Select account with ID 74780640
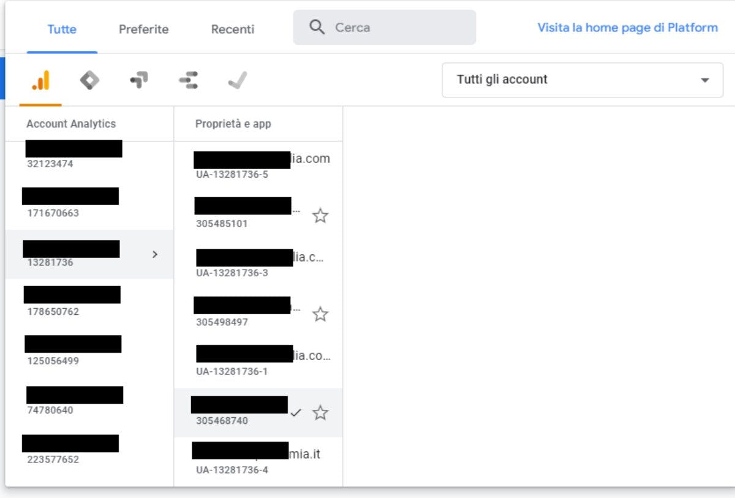 pos(89,402)
